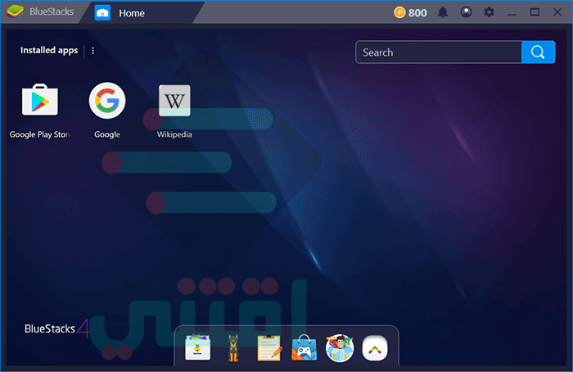The image size is (573, 372).
Task: Open the App Center download dock icon
Action: click(197, 347)
